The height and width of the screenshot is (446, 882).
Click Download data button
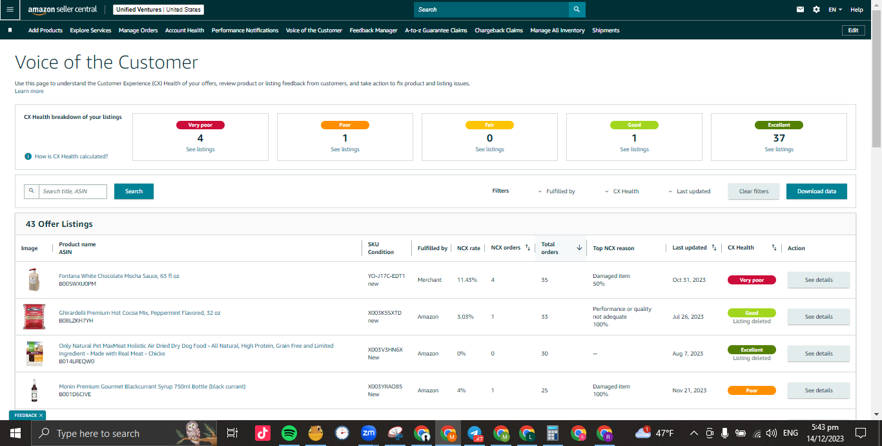(816, 191)
